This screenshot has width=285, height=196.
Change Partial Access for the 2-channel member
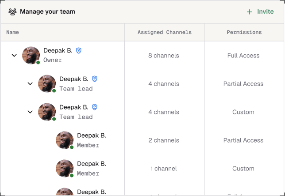tap(243, 140)
